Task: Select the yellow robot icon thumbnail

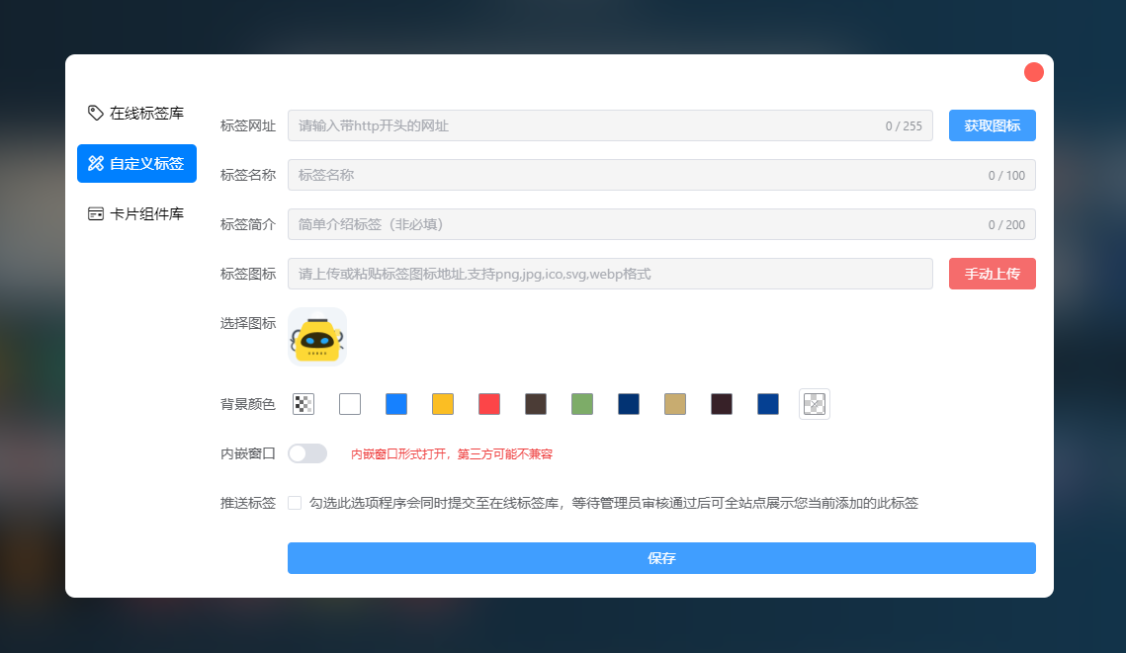Action: (317, 337)
